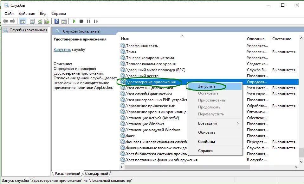Screen dimensions: 304x184
Task: Click the Pause service toolbar icon
Action: click(88, 21)
